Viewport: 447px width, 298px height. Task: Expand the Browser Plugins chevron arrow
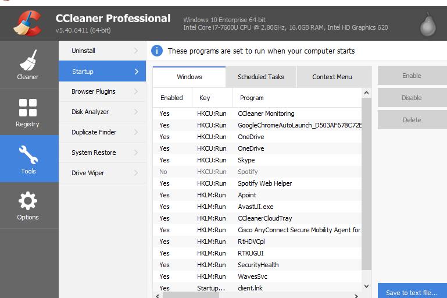point(137,91)
